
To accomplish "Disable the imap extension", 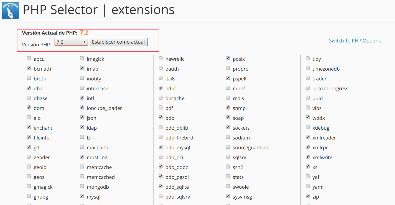I will (82, 68).
